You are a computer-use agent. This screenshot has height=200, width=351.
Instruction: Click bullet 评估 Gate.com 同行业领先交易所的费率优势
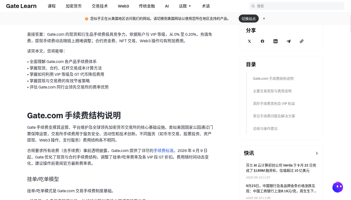(68, 87)
